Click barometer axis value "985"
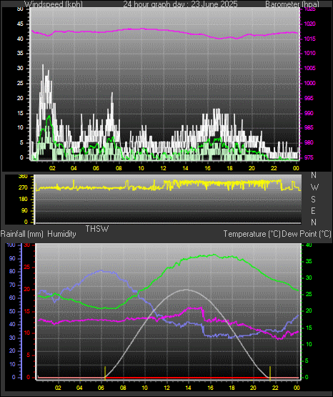 309,127
